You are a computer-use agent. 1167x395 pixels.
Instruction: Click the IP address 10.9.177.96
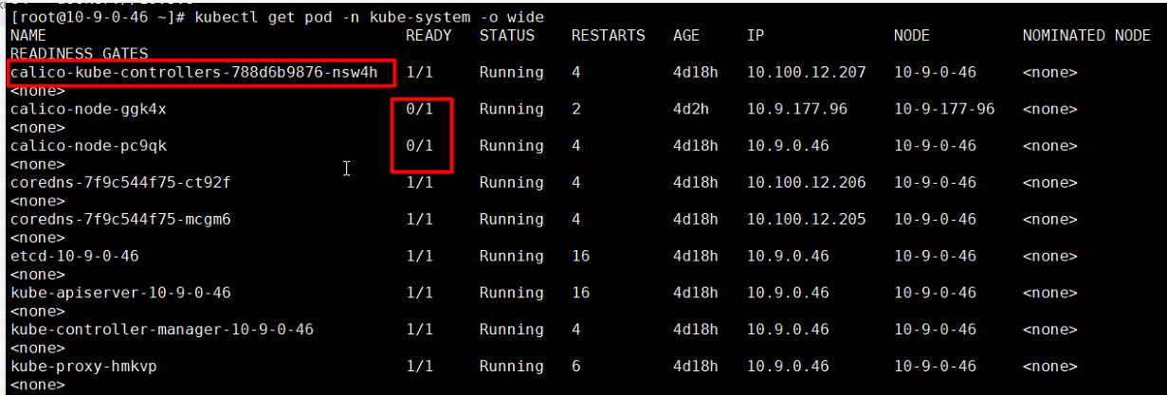(797, 110)
